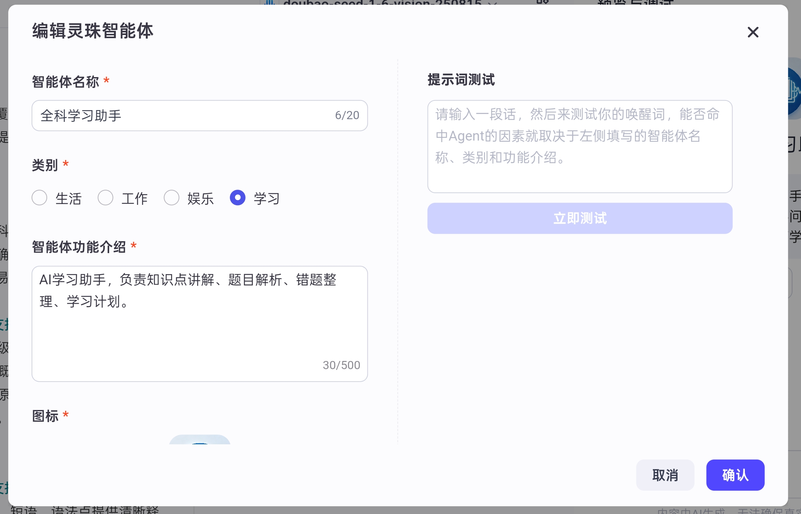Select the 生活 category radio button
The image size is (801, 514).
coord(40,198)
